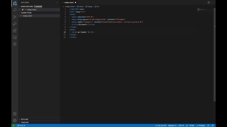
Task: Change indentation via Spaces: 2
Action: pos(172,126)
